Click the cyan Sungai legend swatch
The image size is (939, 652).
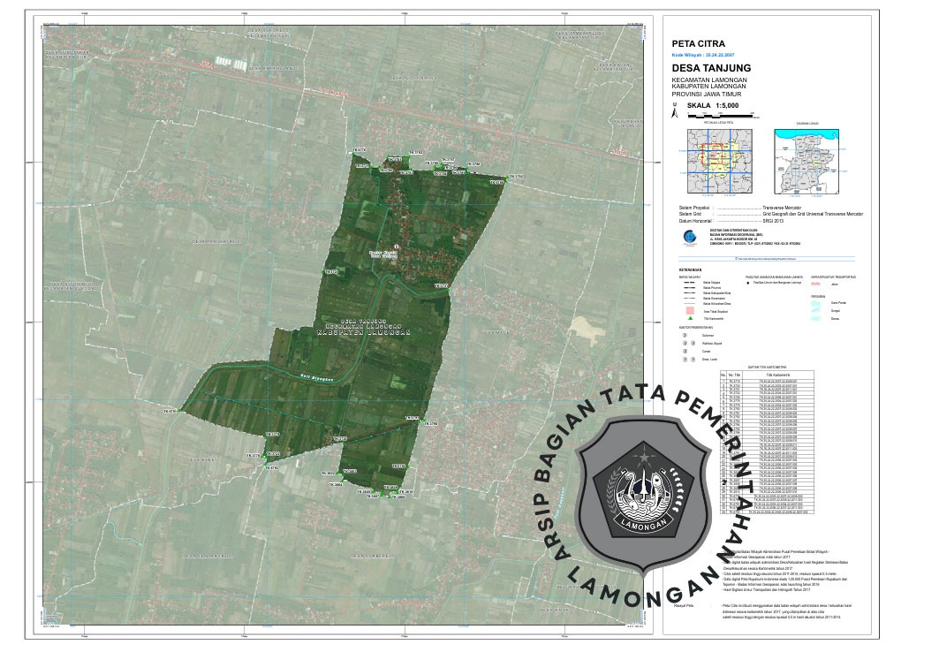click(x=815, y=310)
